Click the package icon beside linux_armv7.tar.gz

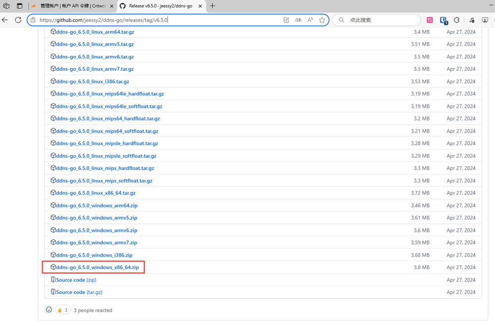pyautogui.click(x=53, y=69)
